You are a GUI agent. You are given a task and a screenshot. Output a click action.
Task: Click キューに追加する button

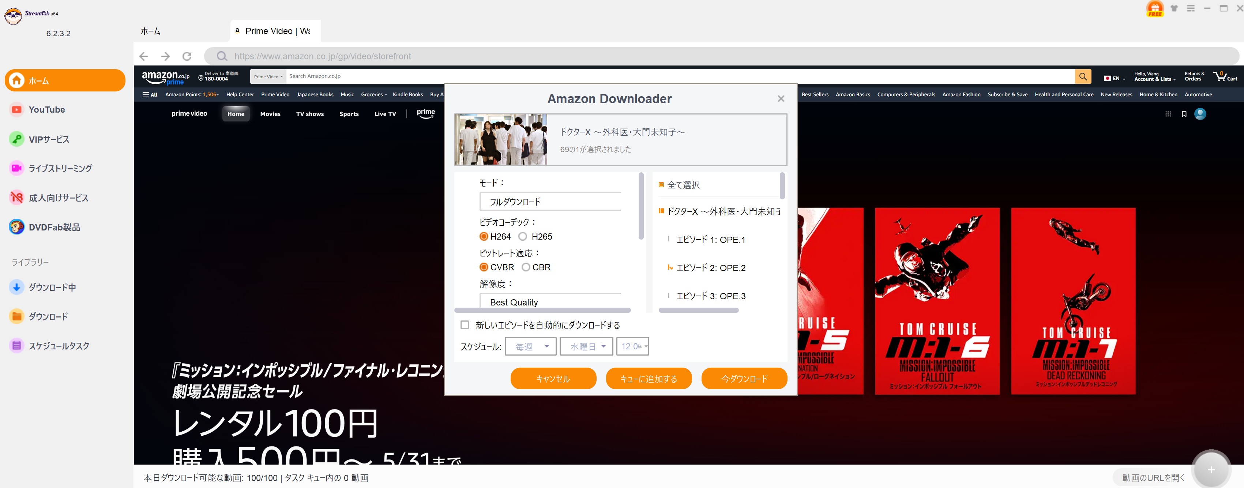pyautogui.click(x=649, y=378)
